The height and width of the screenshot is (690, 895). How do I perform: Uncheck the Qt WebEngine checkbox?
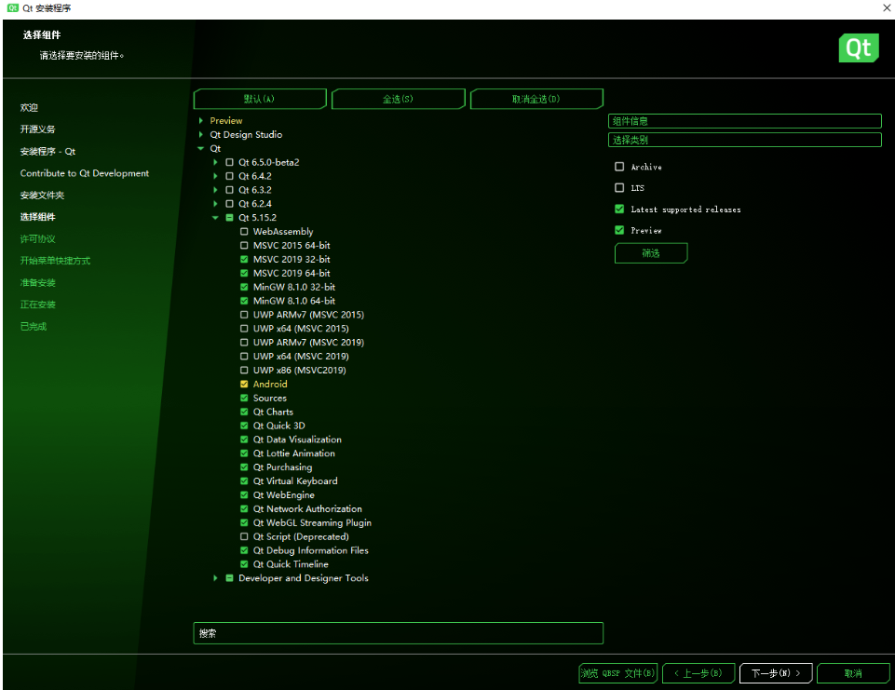click(x=244, y=494)
